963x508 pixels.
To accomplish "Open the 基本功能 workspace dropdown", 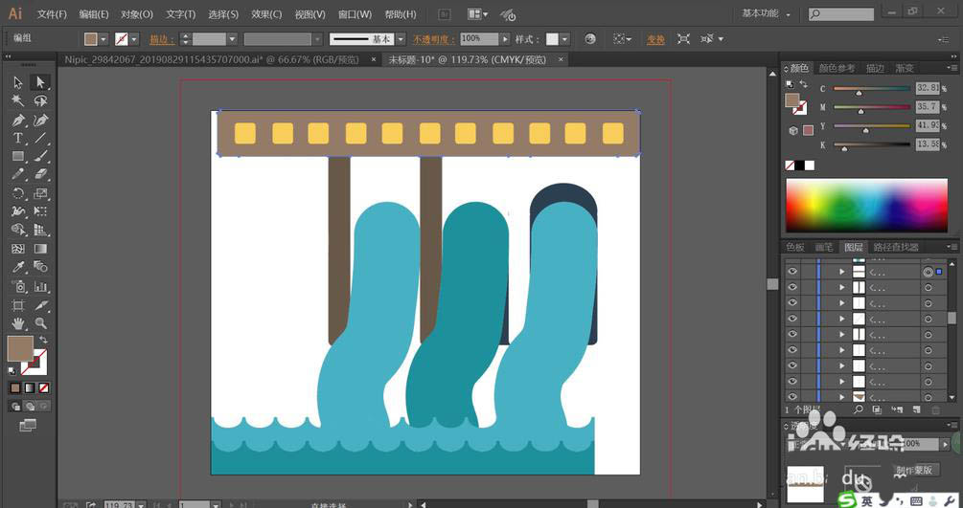I will click(x=767, y=14).
